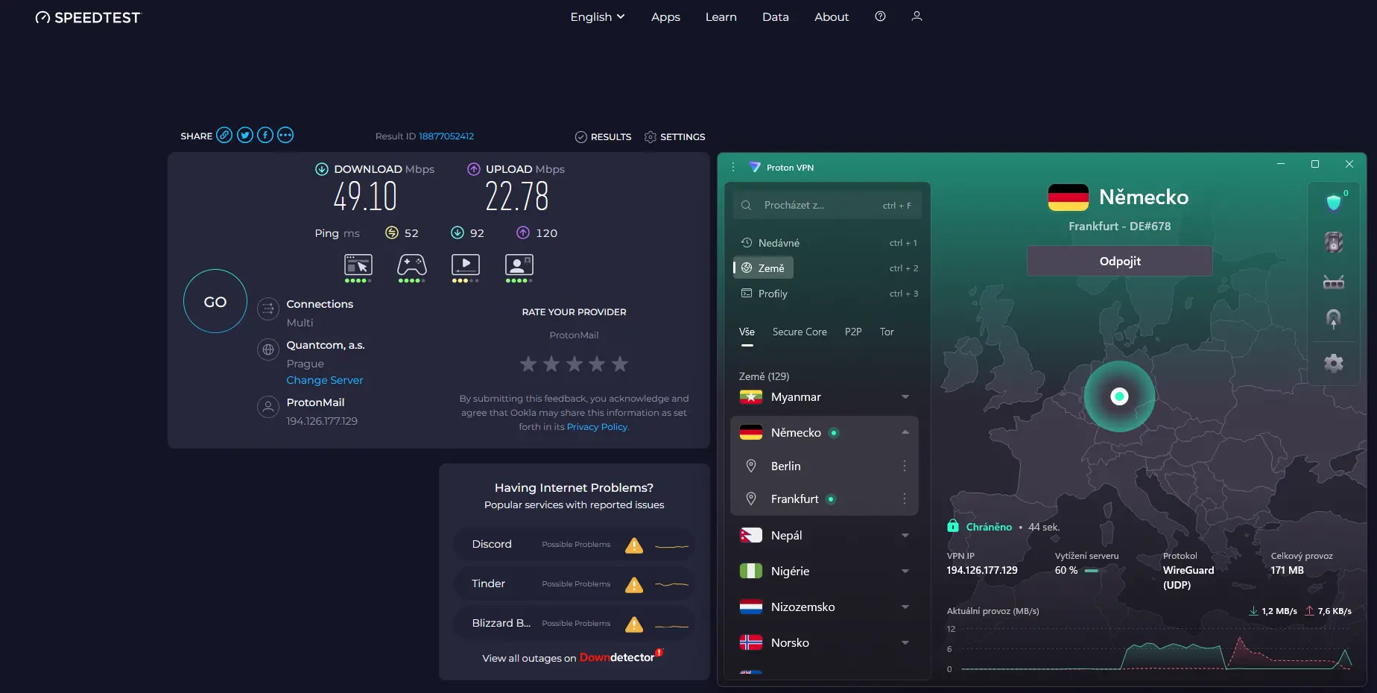Open Change Server link

point(325,380)
